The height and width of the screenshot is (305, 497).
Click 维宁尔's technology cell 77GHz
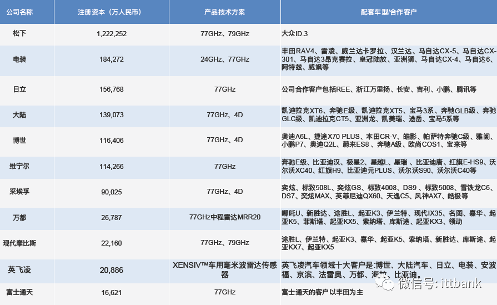click(225, 167)
